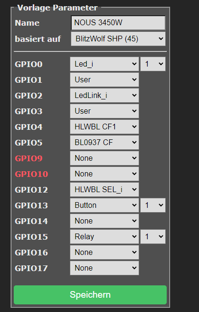Change the GPIO13 Button index number

(x=153, y=205)
